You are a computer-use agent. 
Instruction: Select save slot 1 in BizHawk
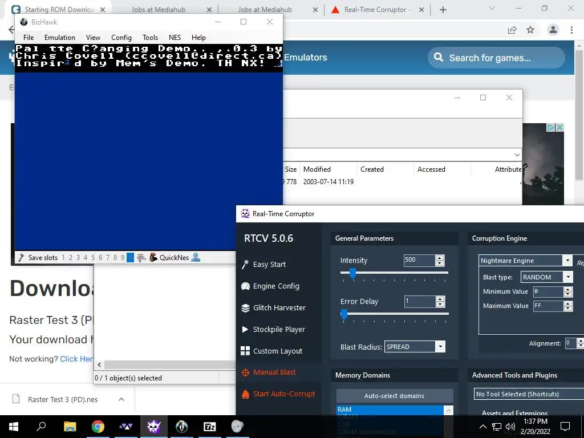tap(63, 258)
